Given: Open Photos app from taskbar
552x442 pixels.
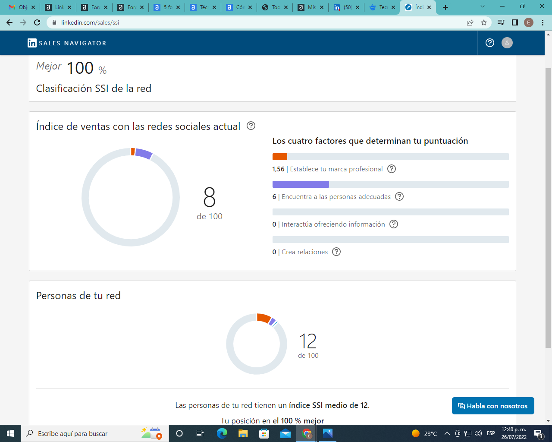Looking at the screenshot, I should click(328, 433).
